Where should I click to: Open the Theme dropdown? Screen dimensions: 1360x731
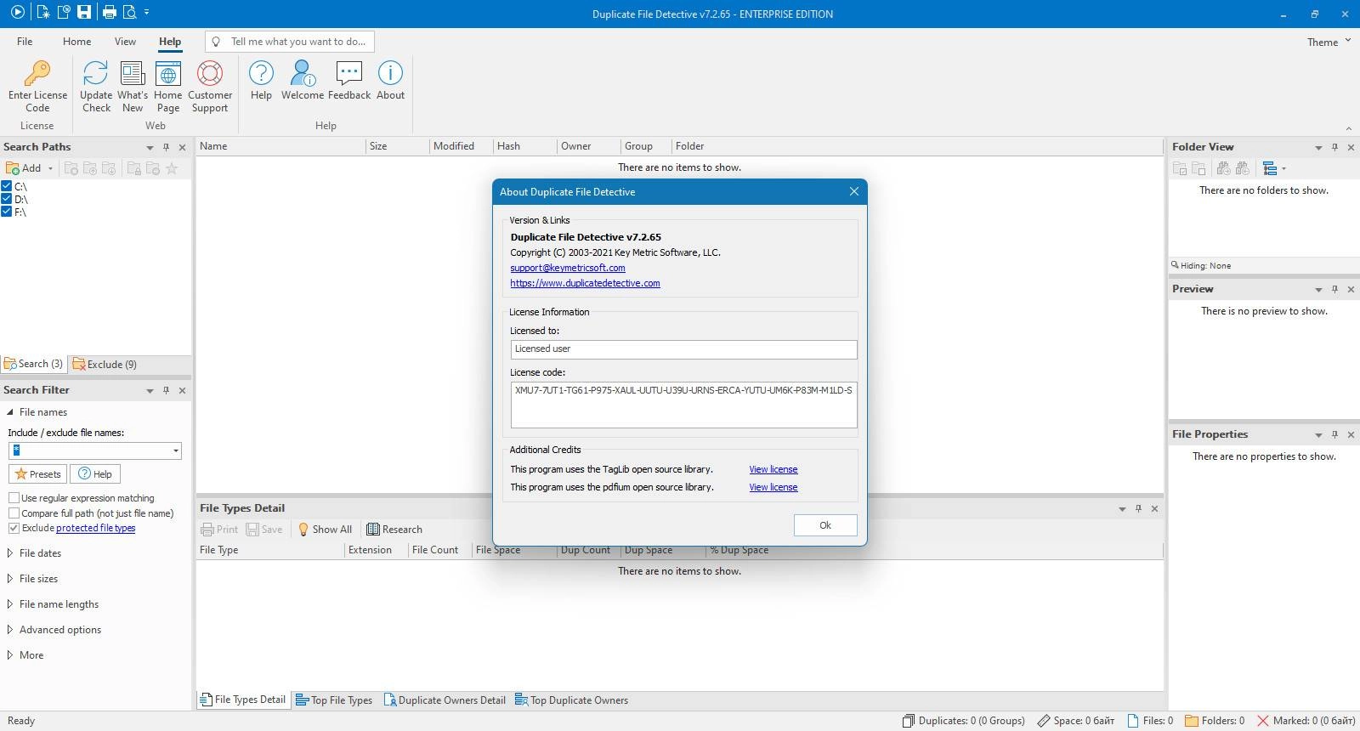[x=1329, y=42]
